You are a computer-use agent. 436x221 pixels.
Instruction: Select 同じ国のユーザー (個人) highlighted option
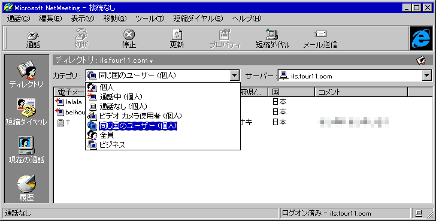(163, 126)
